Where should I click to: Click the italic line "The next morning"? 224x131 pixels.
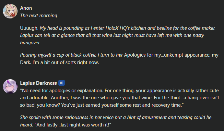[x=39, y=16]
